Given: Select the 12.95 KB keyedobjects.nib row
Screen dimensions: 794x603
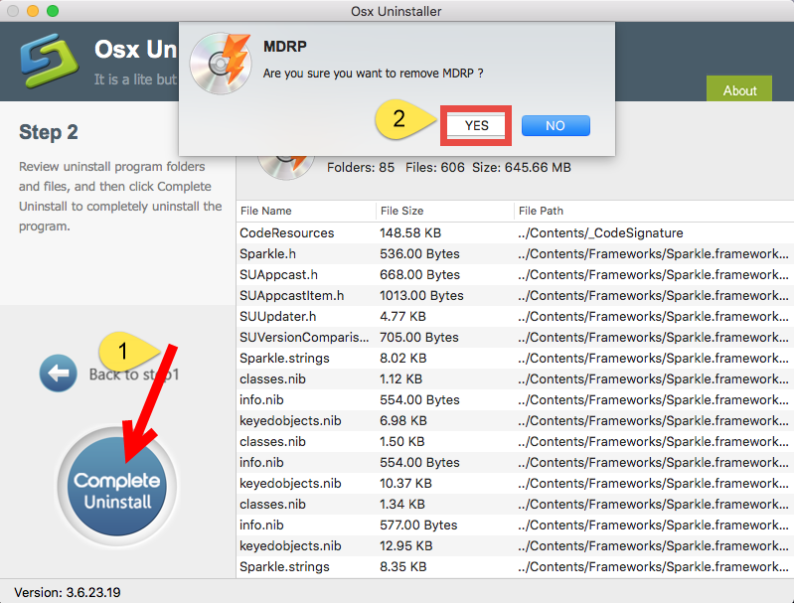Looking at the screenshot, I should tap(515, 545).
